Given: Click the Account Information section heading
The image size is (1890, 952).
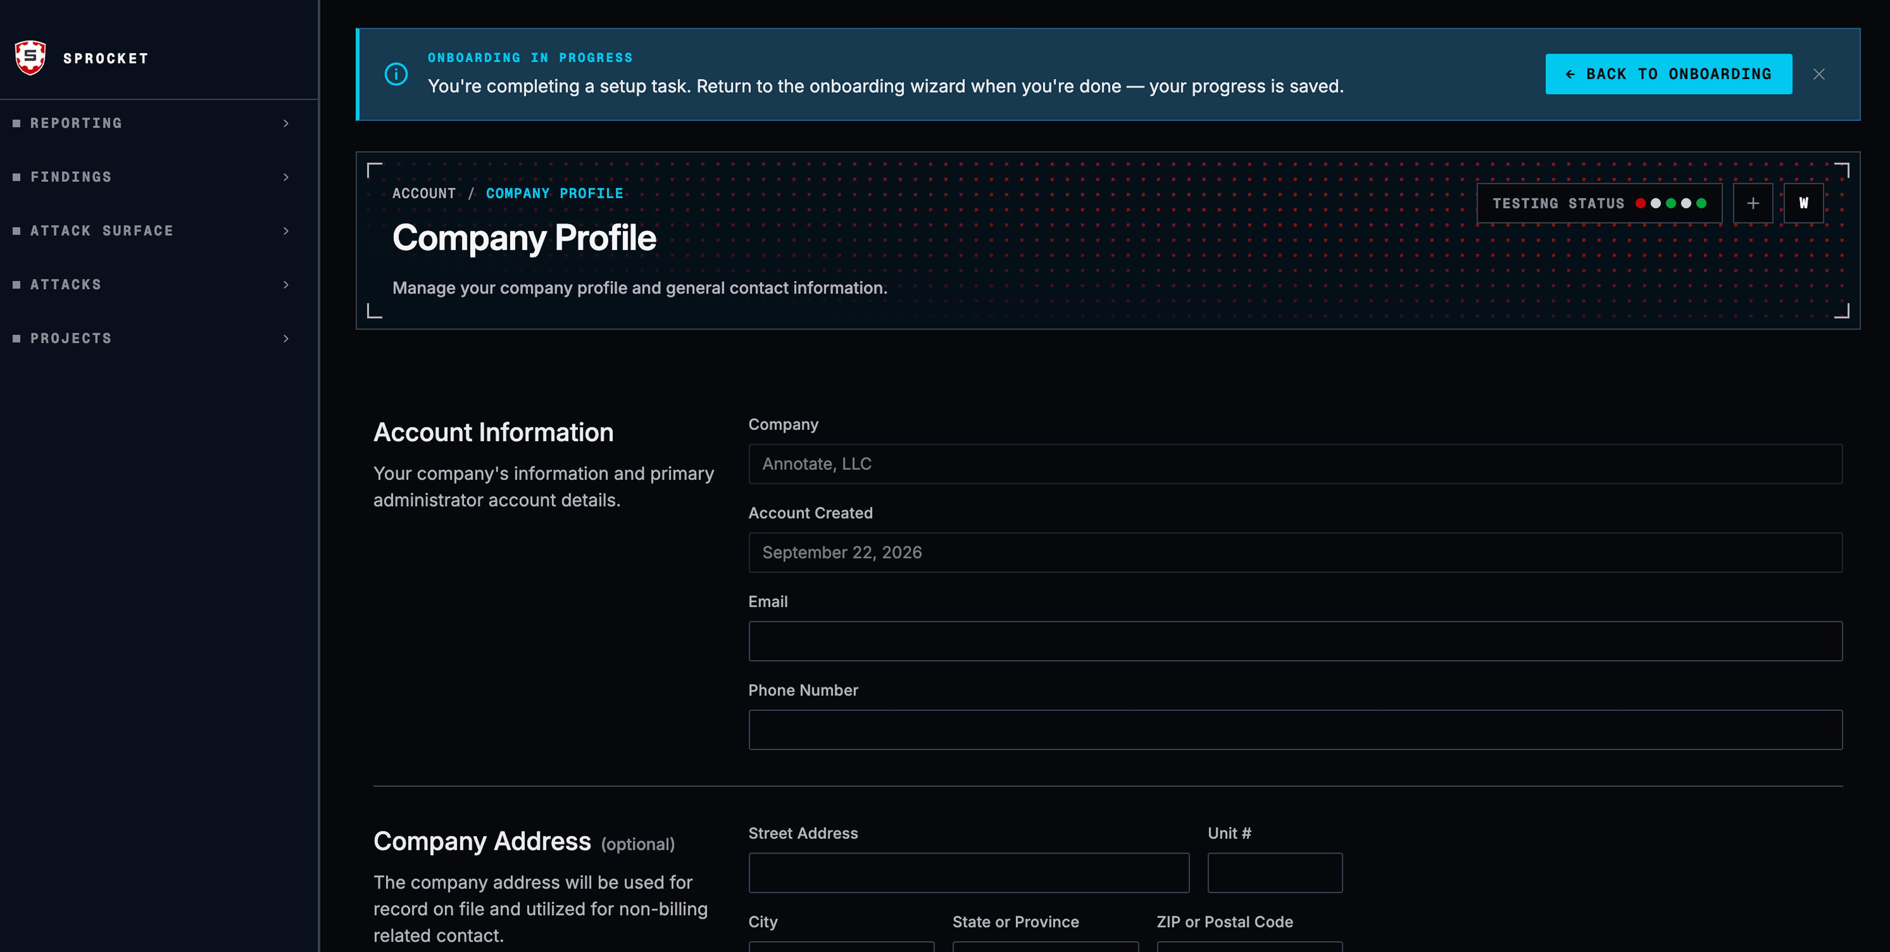Looking at the screenshot, I should (493, 432).
